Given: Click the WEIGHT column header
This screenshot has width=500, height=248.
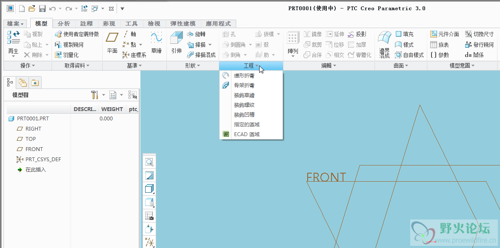Looking at the screenshot, I should click(x=112, y=109).
